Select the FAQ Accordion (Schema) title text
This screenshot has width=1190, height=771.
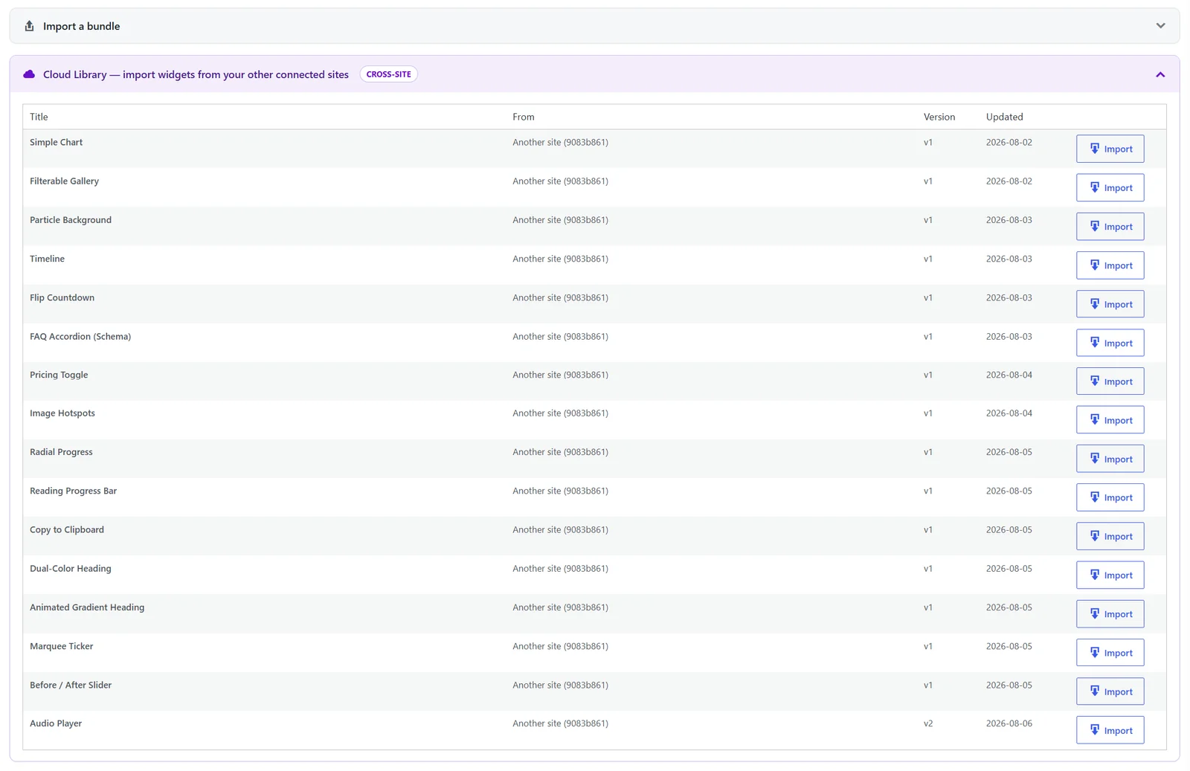80,336
